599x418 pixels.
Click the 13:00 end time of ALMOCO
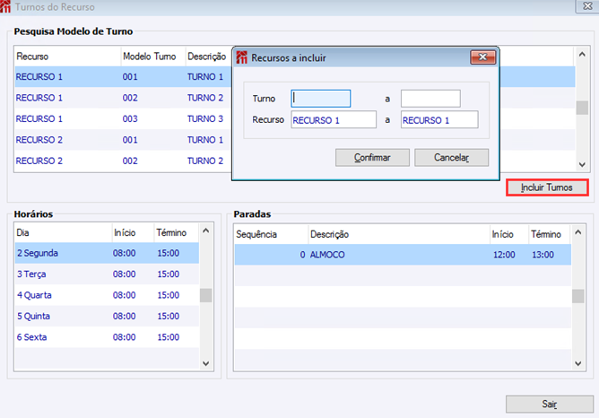pyautogui.click(x=543, y=255)
